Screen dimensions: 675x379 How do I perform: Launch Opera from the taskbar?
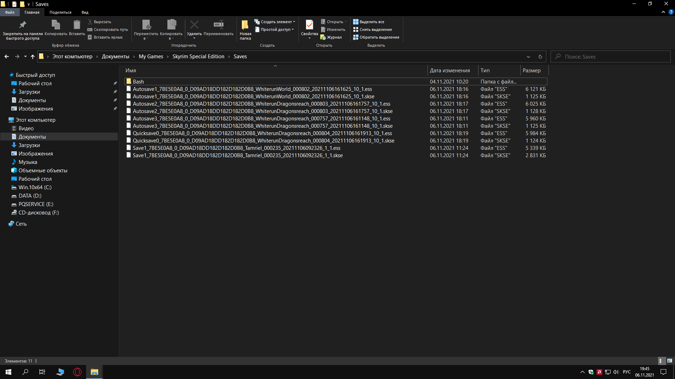pos(77,372)
